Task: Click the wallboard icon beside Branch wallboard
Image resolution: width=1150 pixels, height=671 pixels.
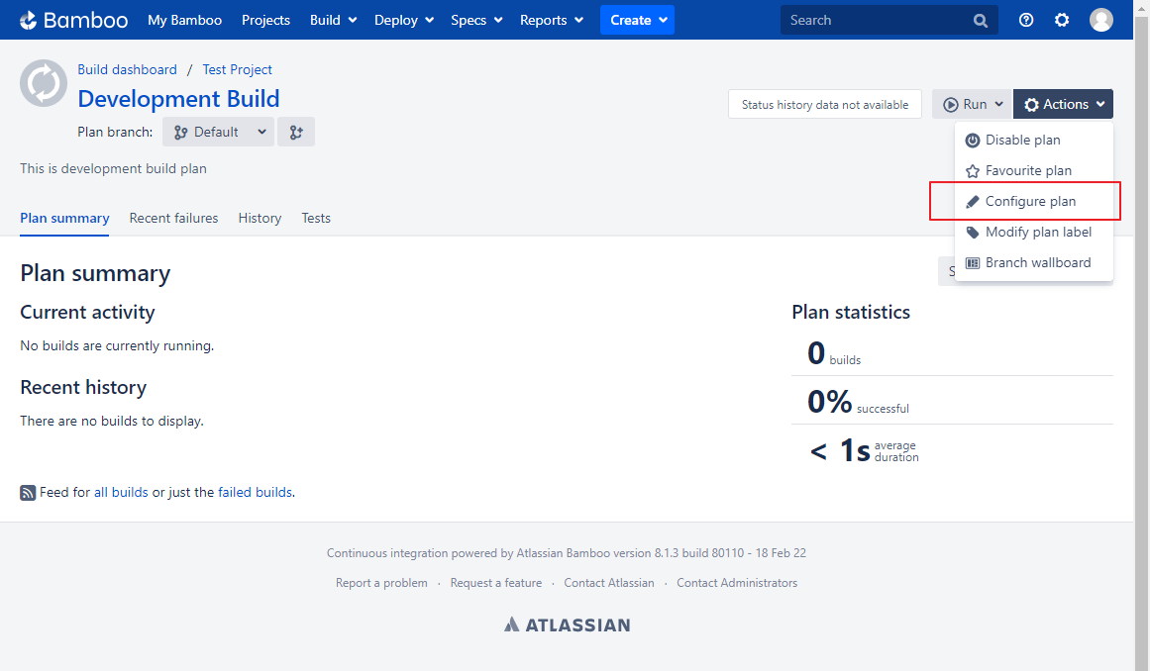Action: (x=973, y=263)
